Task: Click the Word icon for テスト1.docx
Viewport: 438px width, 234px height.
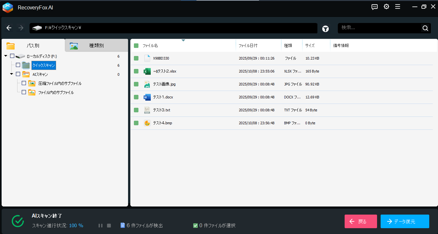Action: point(147,97)
